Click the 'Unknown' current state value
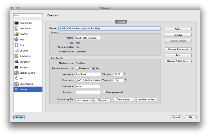This screenshot has width=210, height=136. (x=81, y=51)
